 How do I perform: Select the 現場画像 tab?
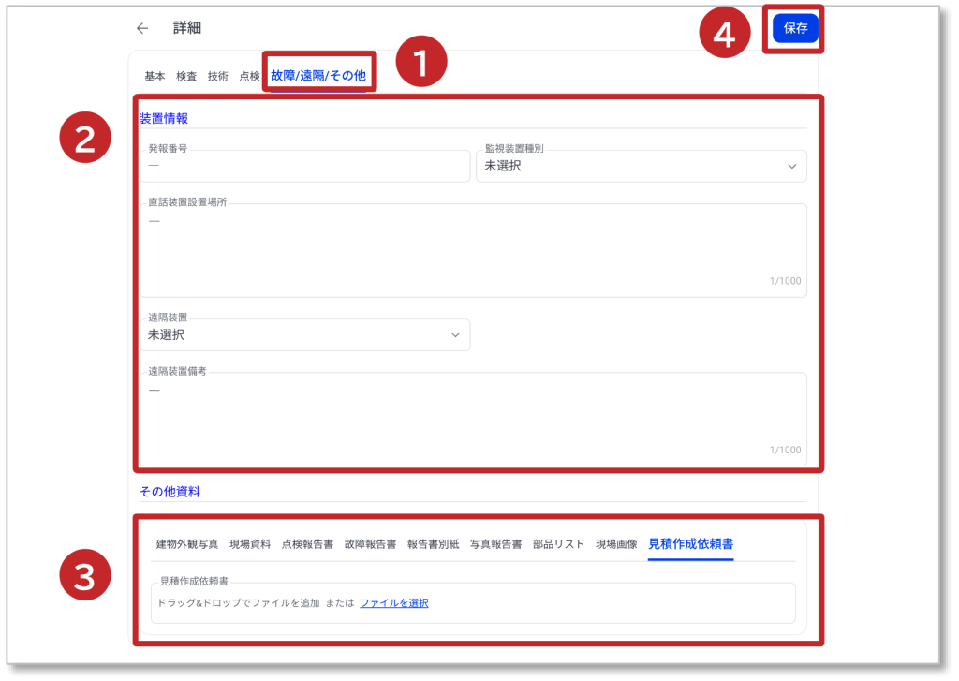point(616,544)
